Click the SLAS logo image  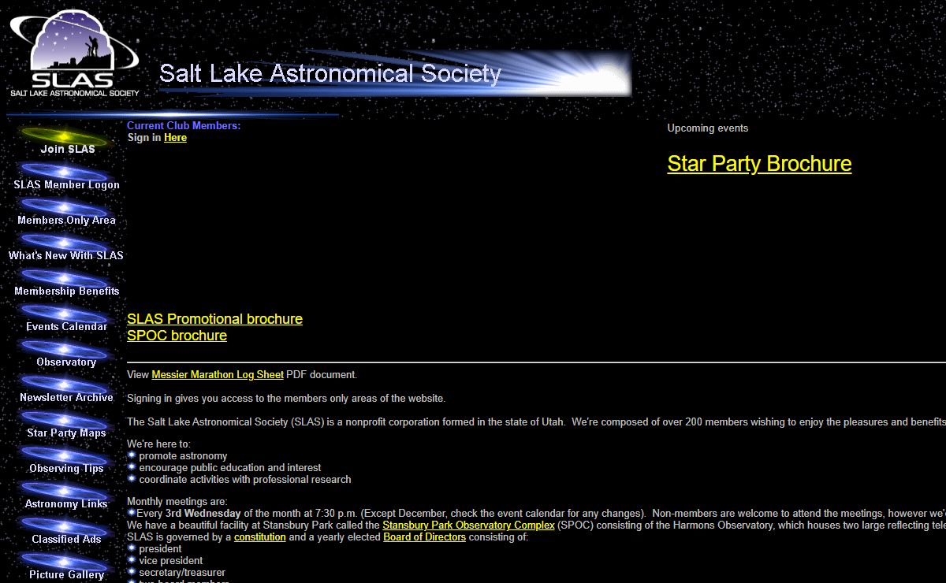tap(74, 54)
